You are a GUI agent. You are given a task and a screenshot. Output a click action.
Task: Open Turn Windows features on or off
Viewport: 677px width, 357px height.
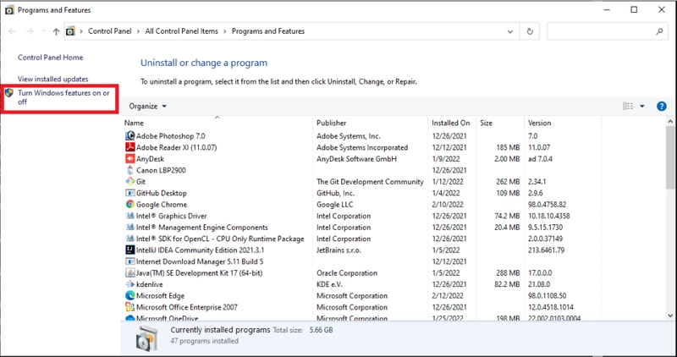pos(63,97)
